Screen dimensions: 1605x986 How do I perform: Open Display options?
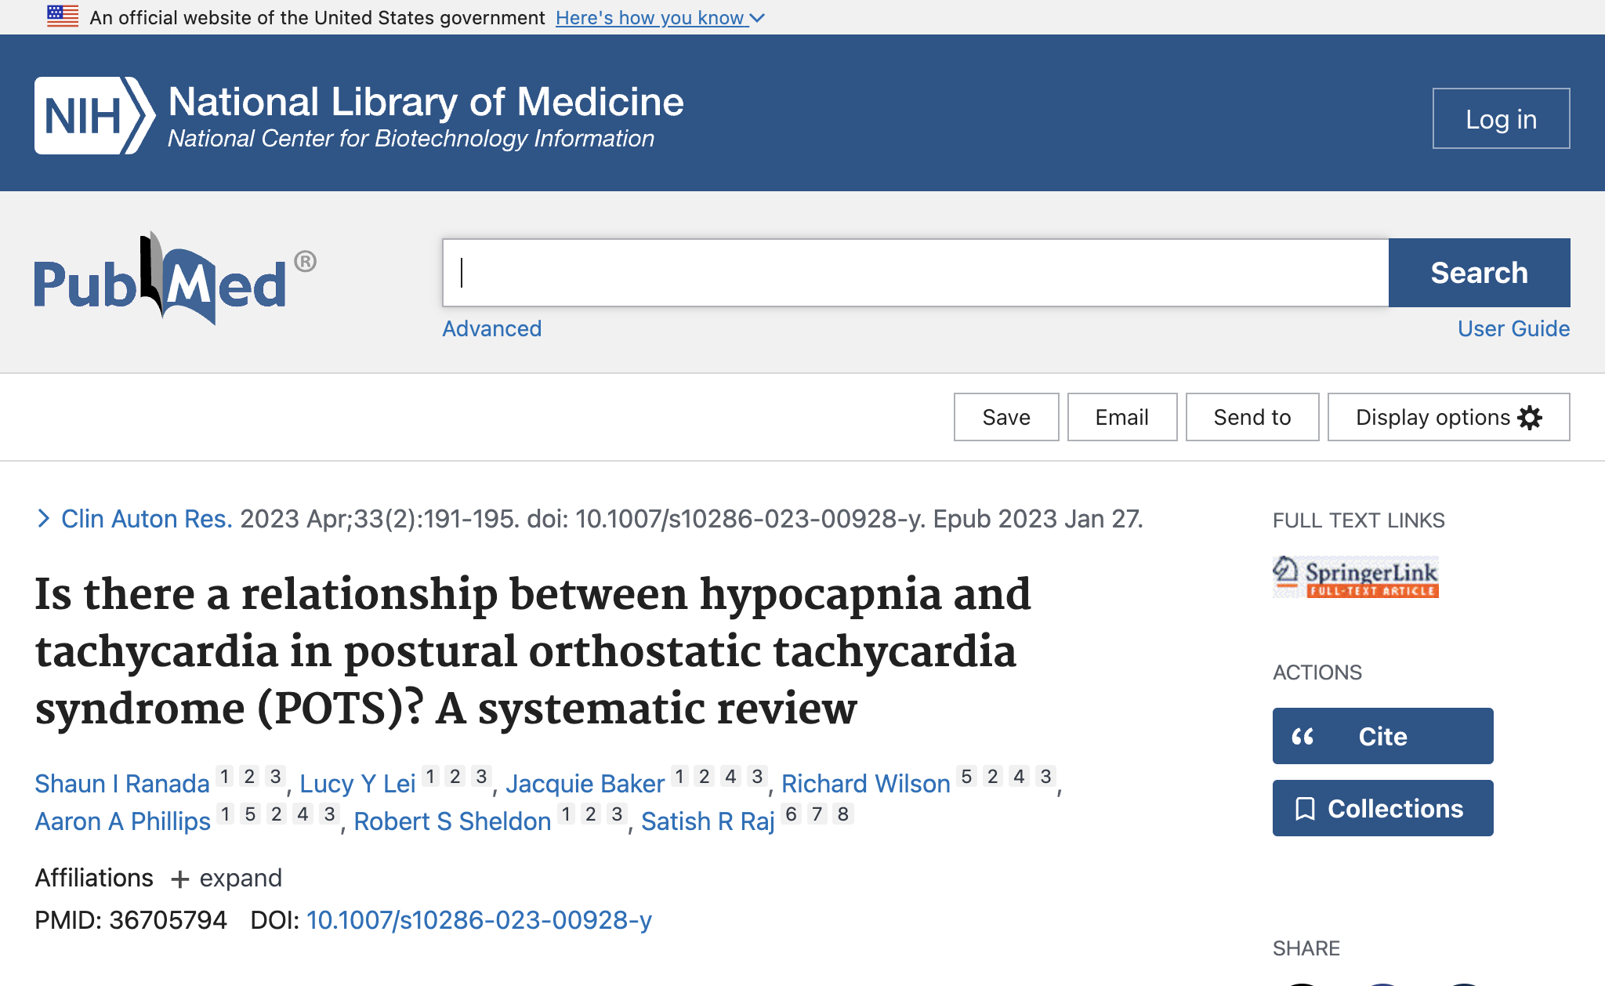pos(1448,417)
